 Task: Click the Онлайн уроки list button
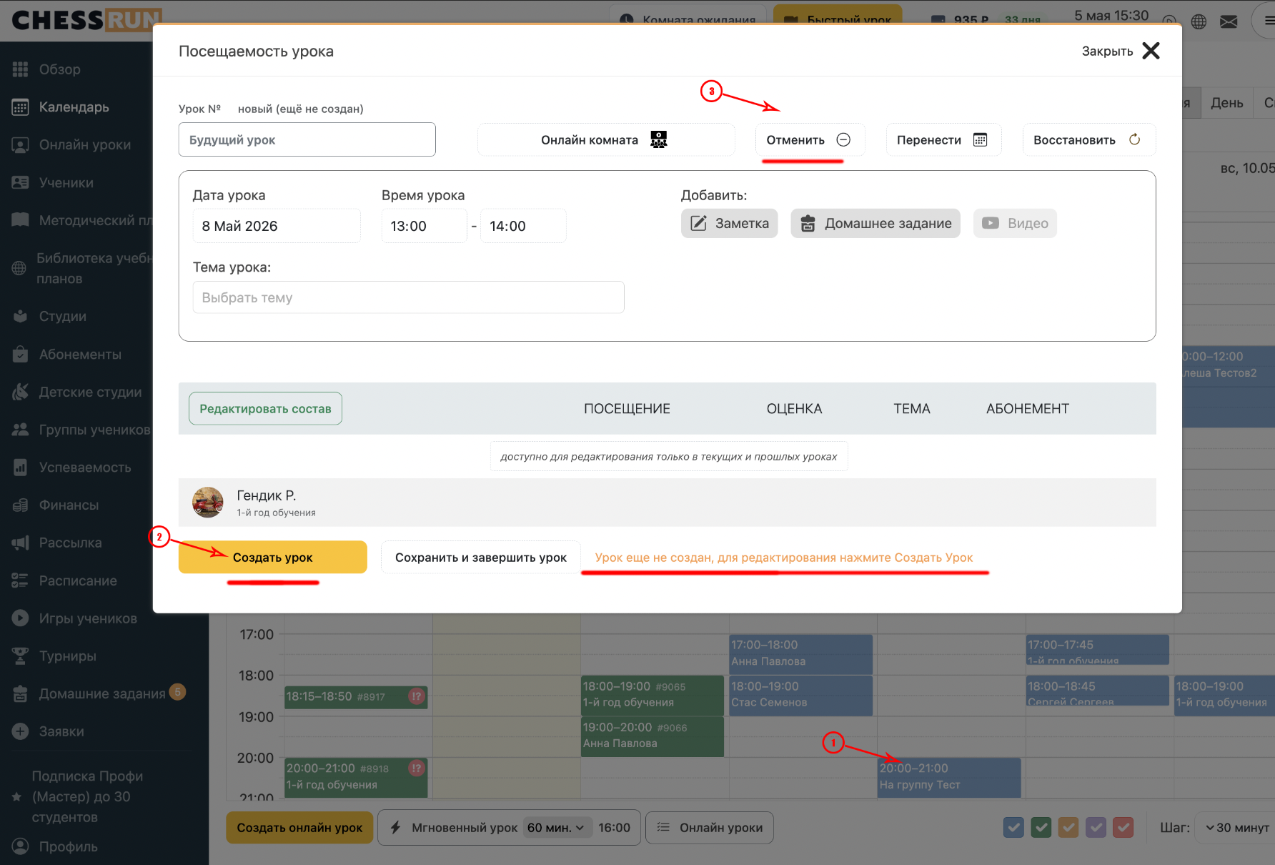[709, 828]
